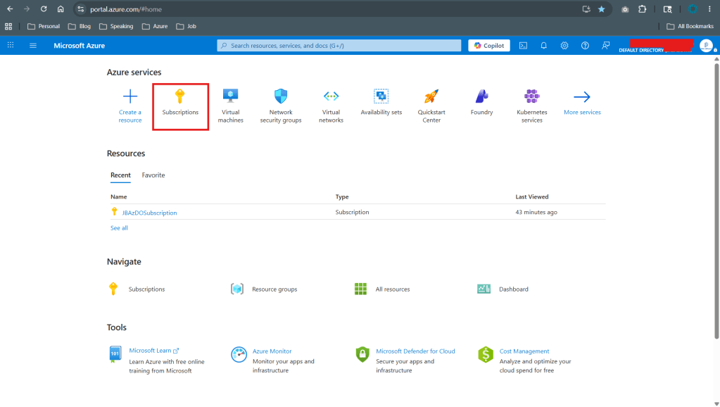Click the 43 minutes ago cell
720x407 pixels.
[x=536, y=212]
